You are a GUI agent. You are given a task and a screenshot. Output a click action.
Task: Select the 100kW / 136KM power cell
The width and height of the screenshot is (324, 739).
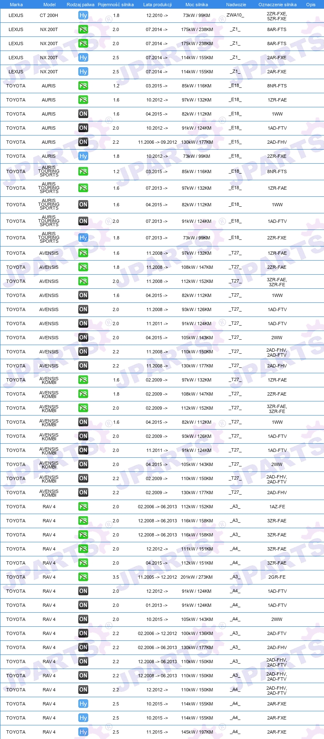coord(197,633)
